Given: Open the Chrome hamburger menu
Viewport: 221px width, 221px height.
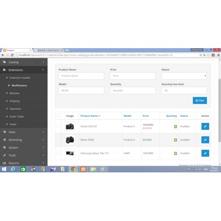Looking at the screenshot, I should (x=218, y=55).
